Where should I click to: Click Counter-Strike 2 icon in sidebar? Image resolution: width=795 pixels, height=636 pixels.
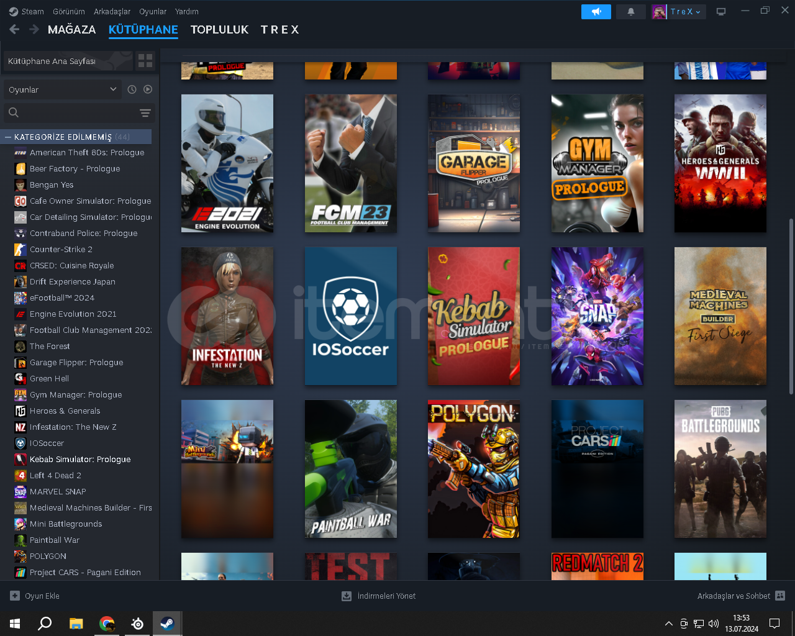[20, 249]
